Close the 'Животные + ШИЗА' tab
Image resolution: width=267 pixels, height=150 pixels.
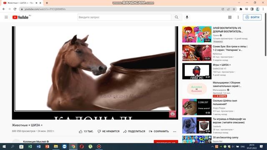[x=40, y=3]
